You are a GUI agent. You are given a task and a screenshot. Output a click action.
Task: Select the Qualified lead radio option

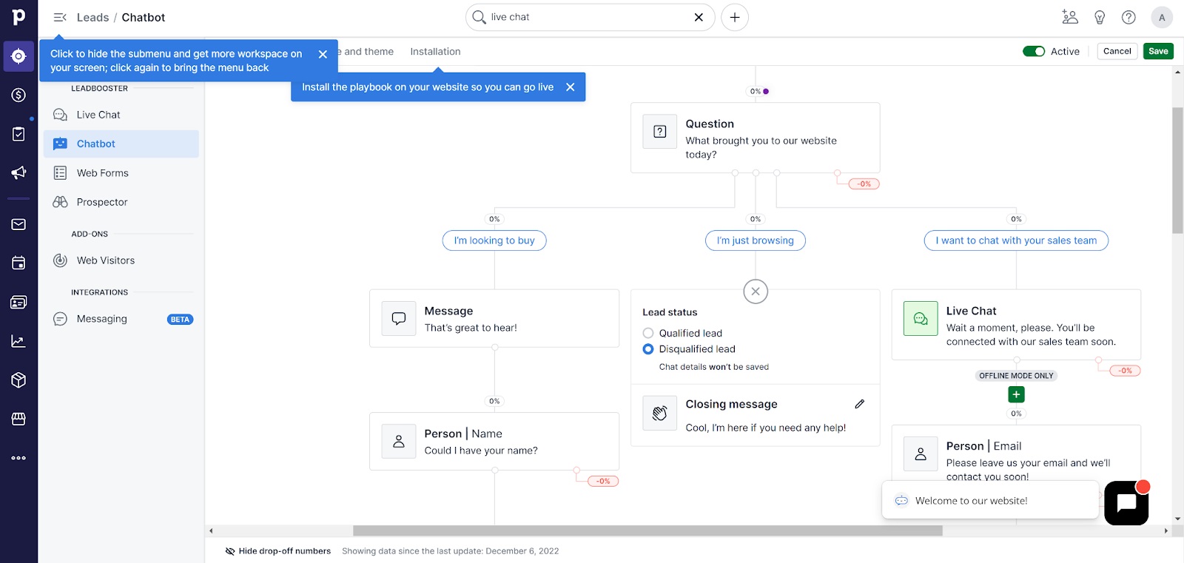coord(648,333)
